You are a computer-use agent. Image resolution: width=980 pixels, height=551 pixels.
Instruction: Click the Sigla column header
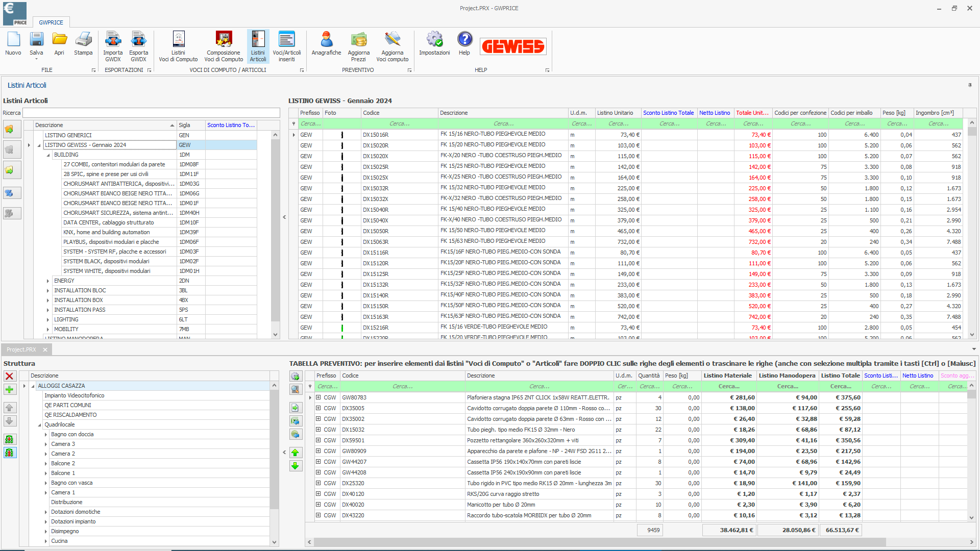(191, 125)
